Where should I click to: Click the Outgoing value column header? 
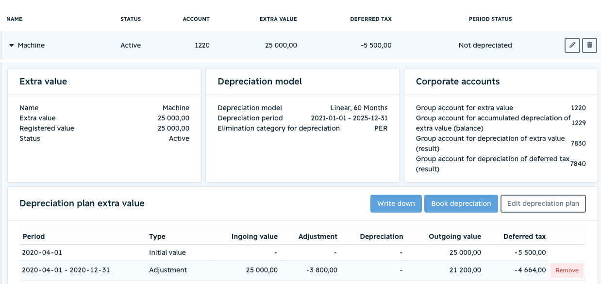[455, 236]
